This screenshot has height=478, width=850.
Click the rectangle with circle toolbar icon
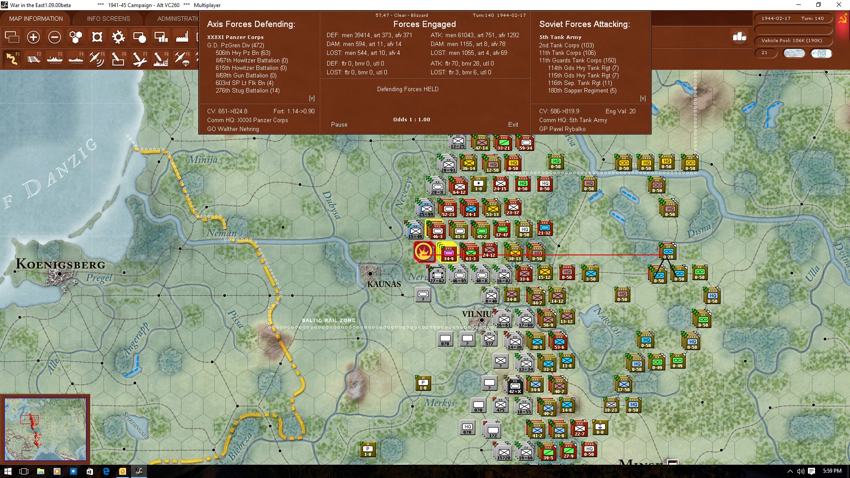point(139,37)
